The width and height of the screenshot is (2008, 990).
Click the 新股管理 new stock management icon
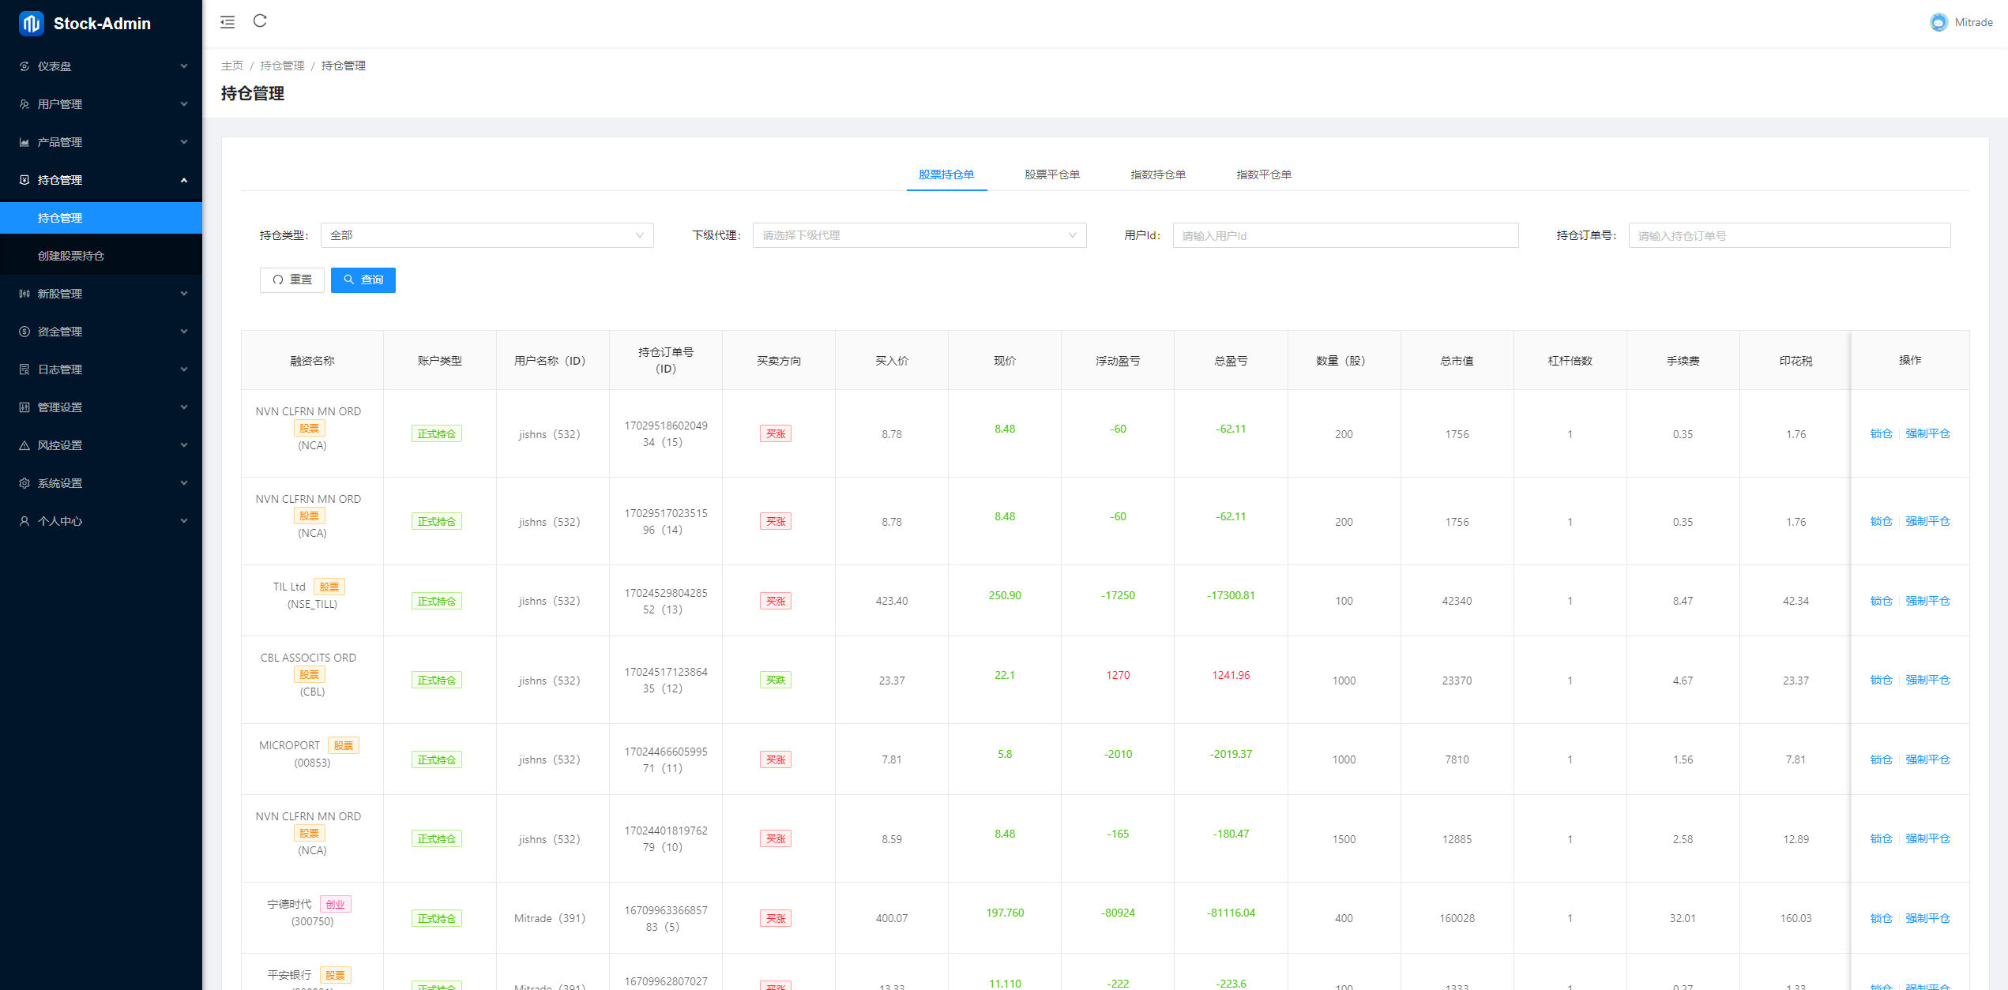click(25, 294)
